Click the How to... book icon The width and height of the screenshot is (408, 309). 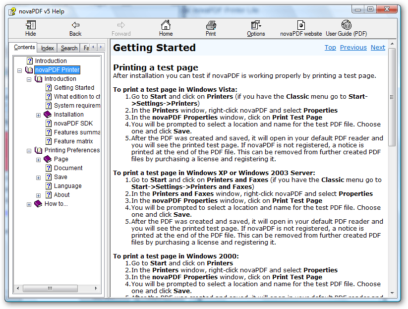pyautogui.click(x=38, y=203)
